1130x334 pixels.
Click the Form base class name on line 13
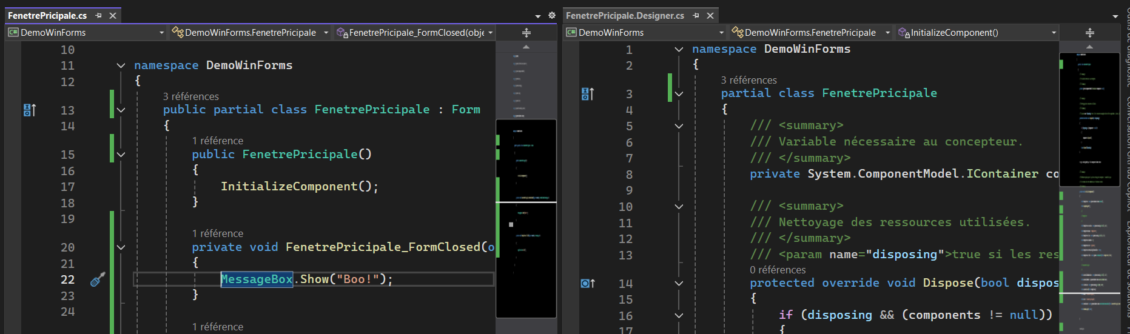click(x=466, y=110)
